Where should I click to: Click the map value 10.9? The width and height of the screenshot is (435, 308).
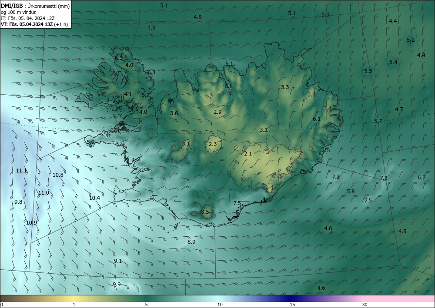[32, 223]
